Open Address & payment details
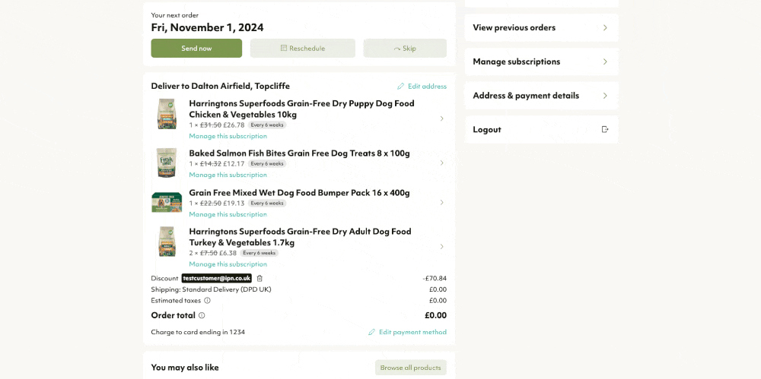 point(542,96)
